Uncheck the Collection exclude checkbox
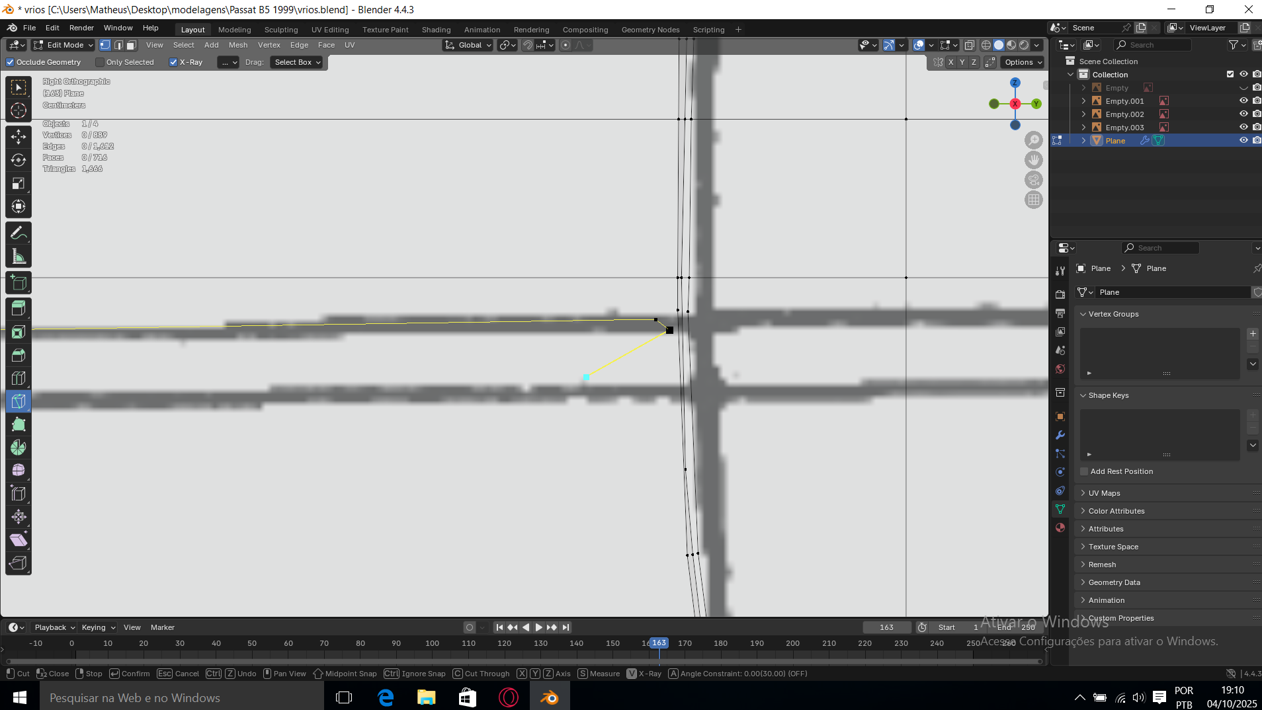Screen dimensions: 1262x710 coord(1230,75)
